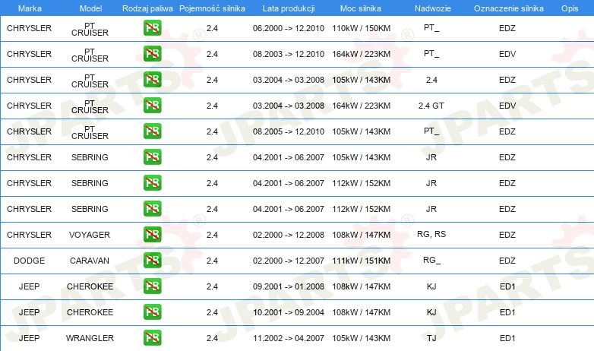The width and height of the screenshot is (594, 351).
Task: Click the power value 110kW / 150KM
Action: click(x=361, y=28)
